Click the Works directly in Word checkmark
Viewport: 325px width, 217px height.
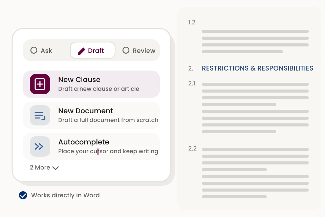(x=23, y=195)
